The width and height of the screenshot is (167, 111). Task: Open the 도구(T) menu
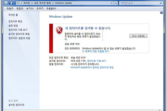(x=40, y=9)
